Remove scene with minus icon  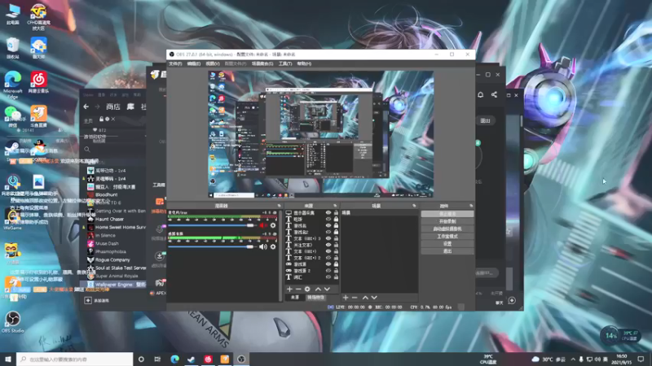click(355, 298)
